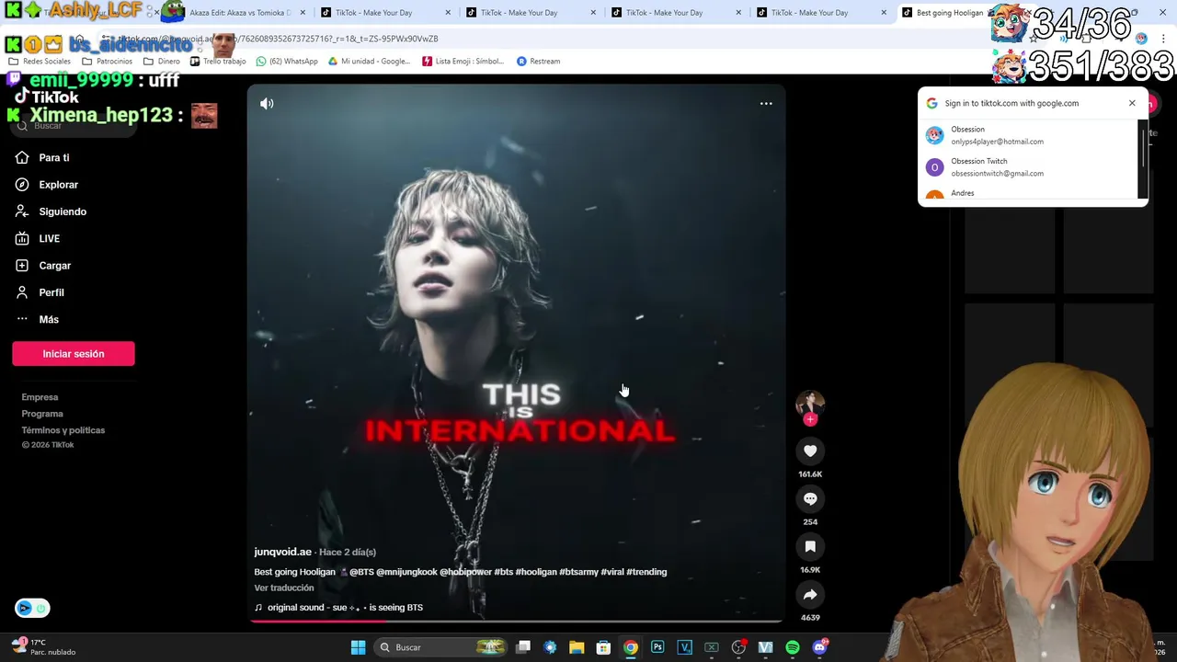Open Siguiendo in the sidebar
Screen dimensions: 1177x662
(x=63, y=211)
